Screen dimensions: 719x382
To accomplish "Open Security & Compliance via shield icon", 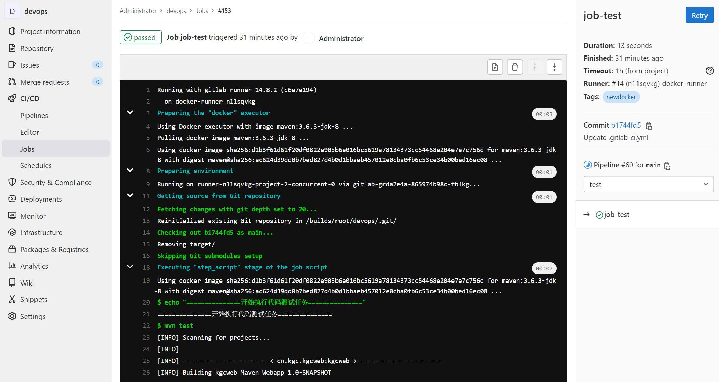I will tap(12, 182).
